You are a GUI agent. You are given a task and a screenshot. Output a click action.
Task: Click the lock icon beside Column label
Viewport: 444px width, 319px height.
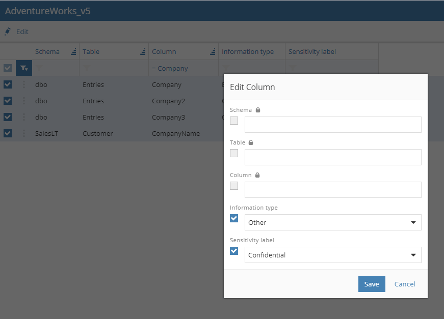tap(257, 175)
